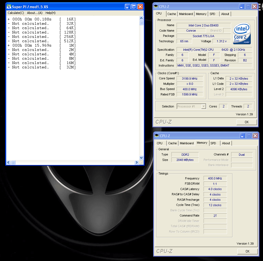263x261 pixels.
Task: Switch to Mainboard tab in bottom CPU-Z window
Action: [187, 143]
